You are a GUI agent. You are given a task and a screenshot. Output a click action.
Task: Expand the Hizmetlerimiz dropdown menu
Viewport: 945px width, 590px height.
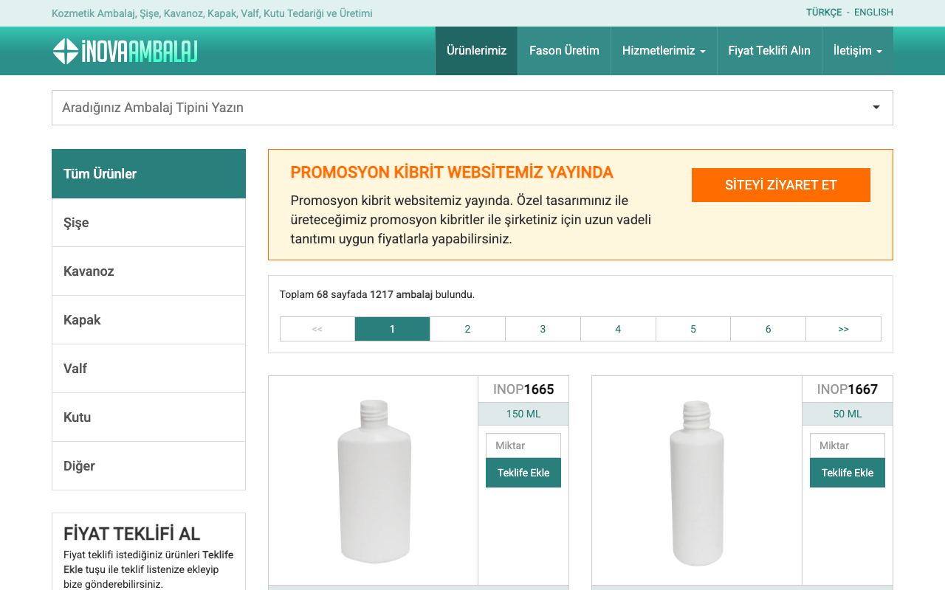664,51
